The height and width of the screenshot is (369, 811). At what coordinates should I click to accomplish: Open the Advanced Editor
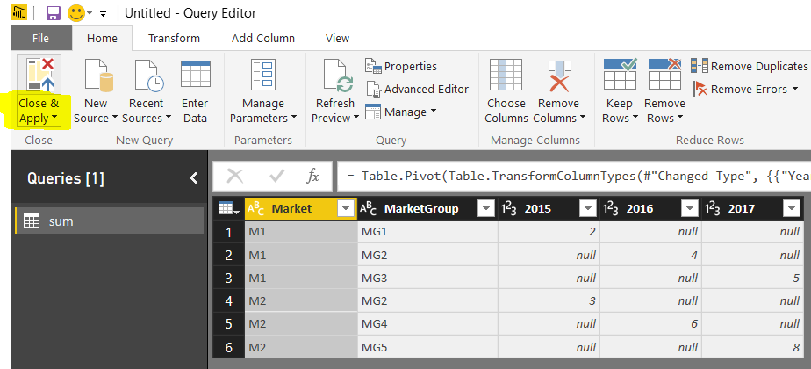[x=417, y=89]
